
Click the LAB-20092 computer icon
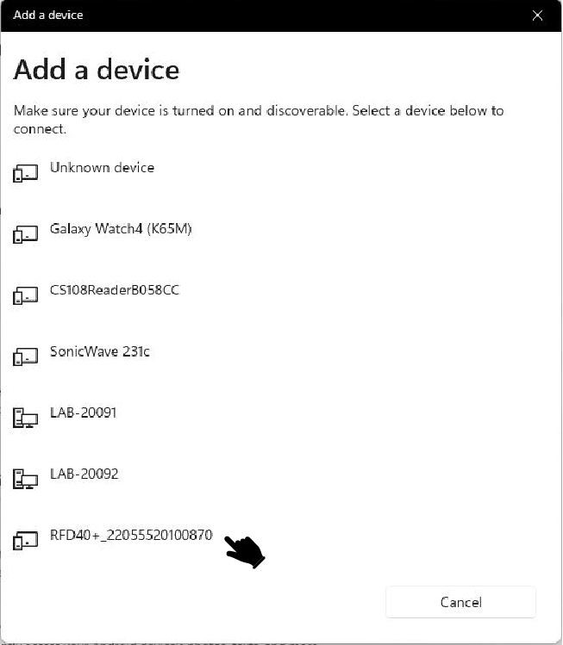pyautogui.click(x=25, y=480)
